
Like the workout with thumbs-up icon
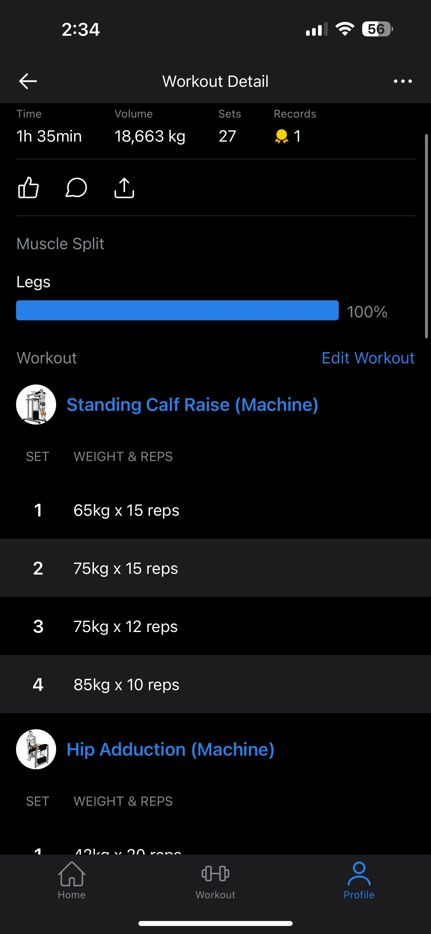pyautogui.click(x=29, y=187)
